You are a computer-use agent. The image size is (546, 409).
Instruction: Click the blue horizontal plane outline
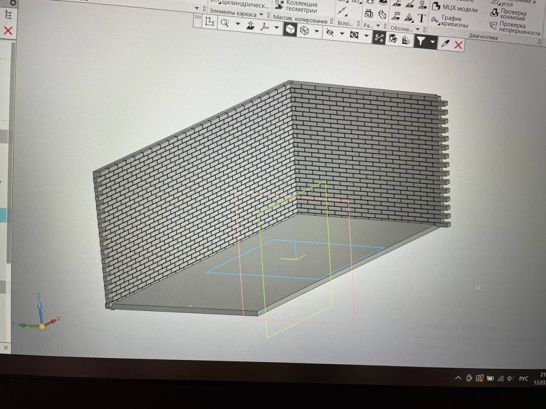(295, 259)
